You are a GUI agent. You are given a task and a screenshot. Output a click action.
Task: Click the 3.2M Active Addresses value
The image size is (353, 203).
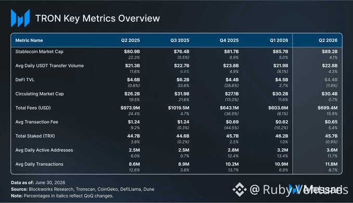tap(282, 150)
